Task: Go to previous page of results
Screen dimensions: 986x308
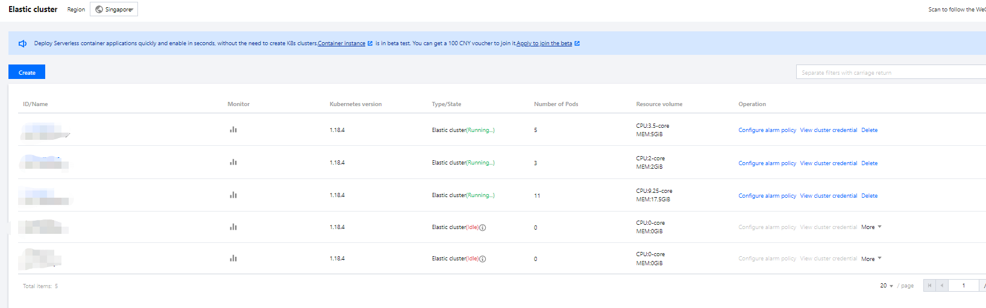Action: [941, 286]
